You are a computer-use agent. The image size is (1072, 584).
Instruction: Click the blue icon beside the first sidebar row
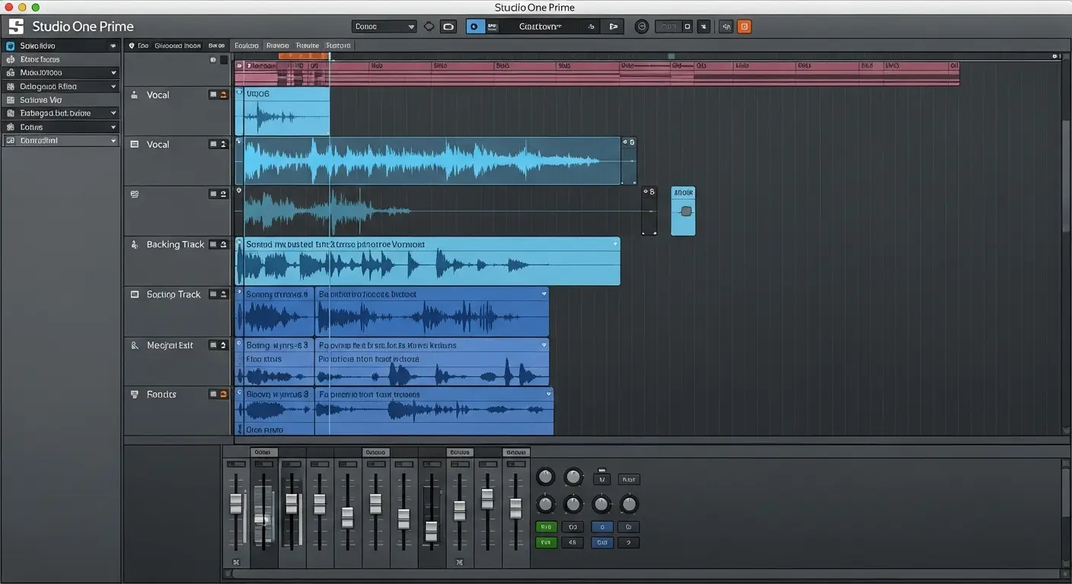coord(11,46)
